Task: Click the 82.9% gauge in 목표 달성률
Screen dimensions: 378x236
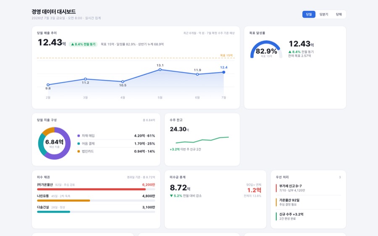Action: [x=266, y=50]
